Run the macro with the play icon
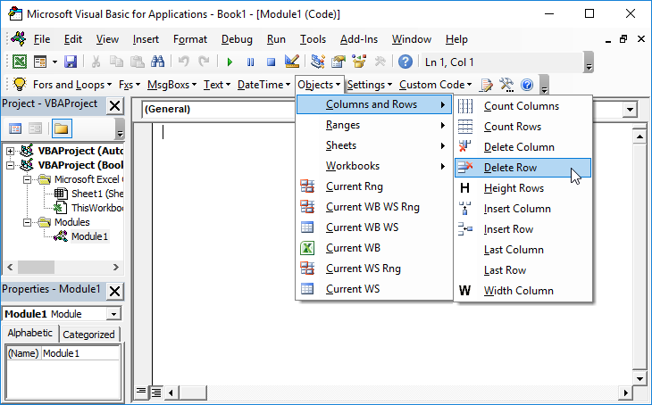652x405 pixels. pyautogui.click(x=230, y=62)
